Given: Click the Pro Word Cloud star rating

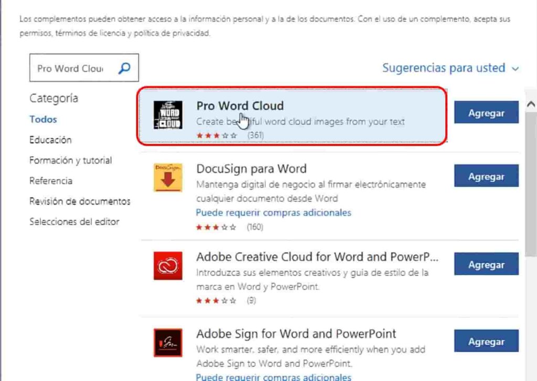Looking at the screenshot, I should tap(217, 136).
